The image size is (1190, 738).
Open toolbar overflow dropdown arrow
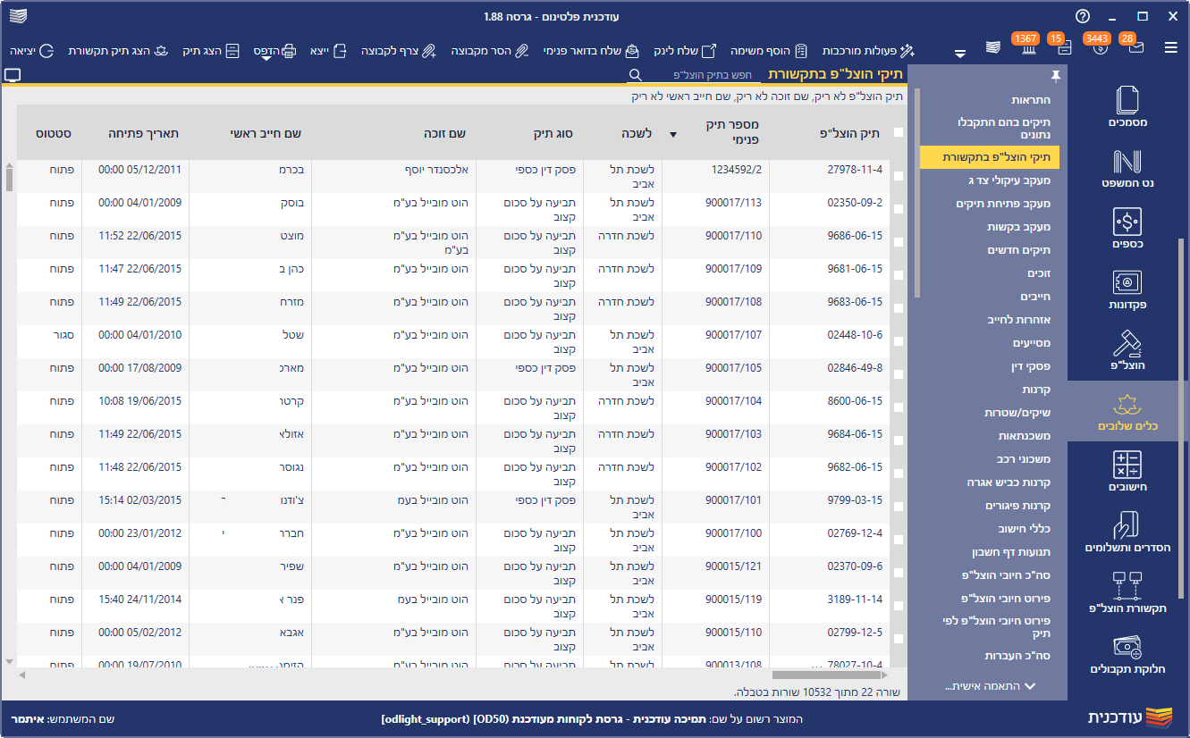click(x=960, y=53)
